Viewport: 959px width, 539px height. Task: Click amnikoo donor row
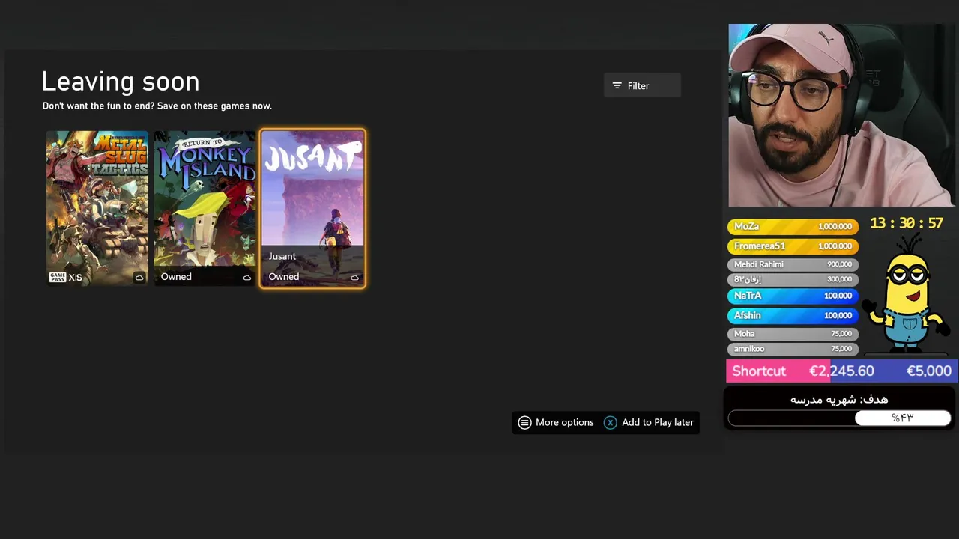click(x=793, y=349)
